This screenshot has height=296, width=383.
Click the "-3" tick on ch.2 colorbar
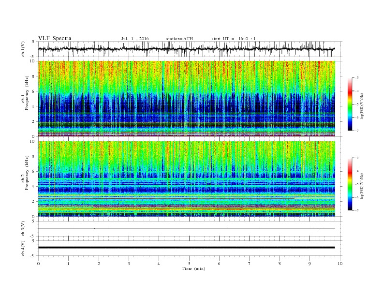(357, 158)
